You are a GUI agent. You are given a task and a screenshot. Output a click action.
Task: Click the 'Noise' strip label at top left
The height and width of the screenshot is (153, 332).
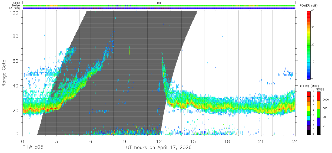[16, 5]
